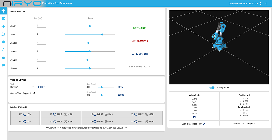Click SELECT next to the tool dropdown
Screen dimensions: 272x140
pos(41,87)
